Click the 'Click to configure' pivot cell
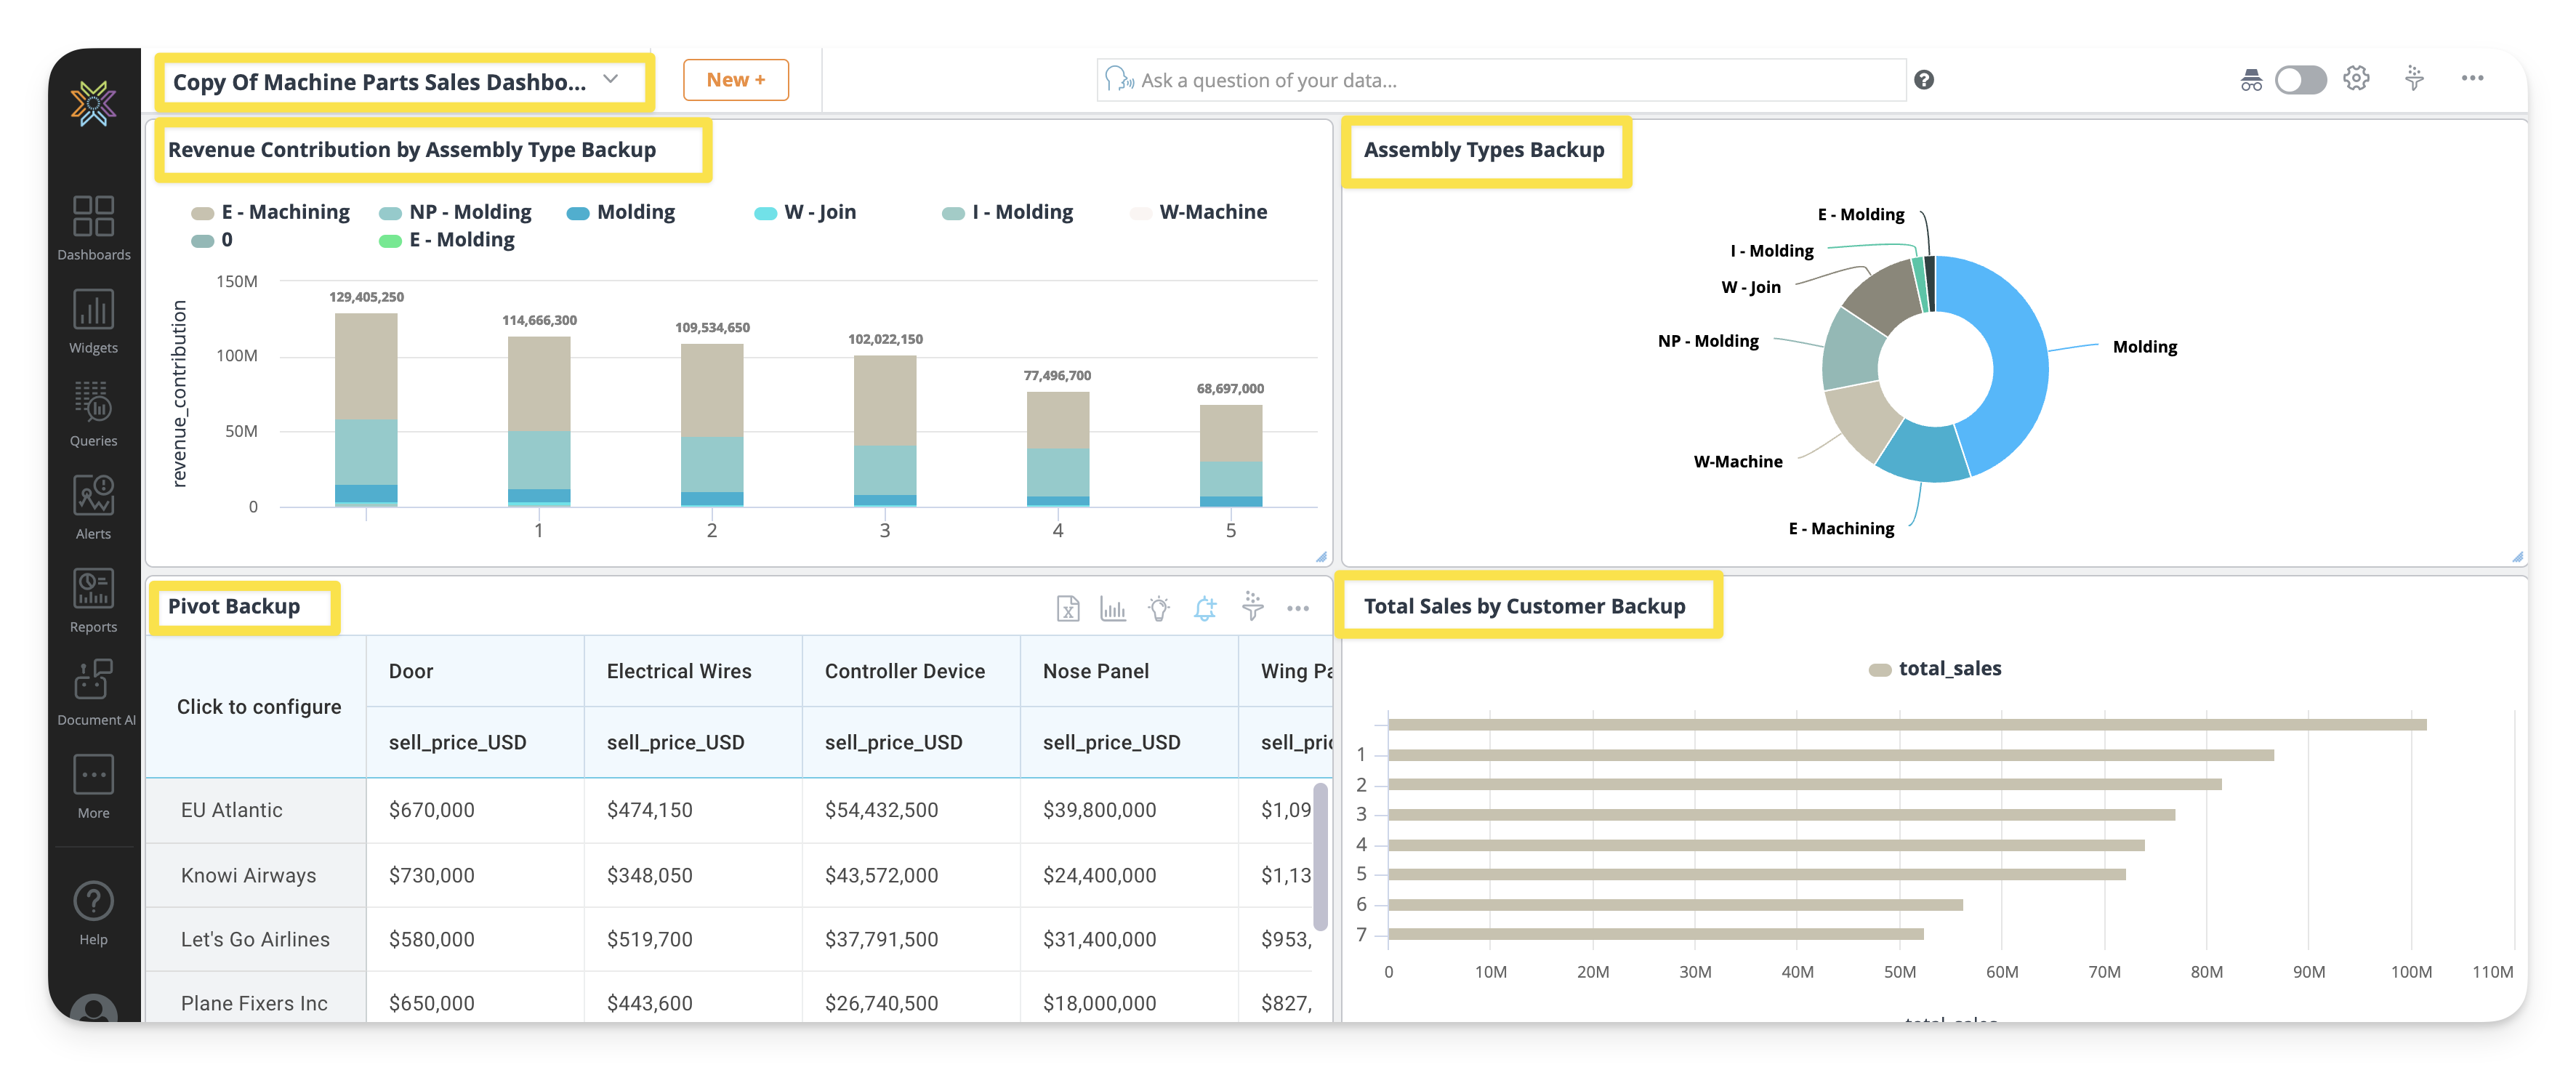The height and width of the screenshot is (1070, 2576). tap(258, 706)
